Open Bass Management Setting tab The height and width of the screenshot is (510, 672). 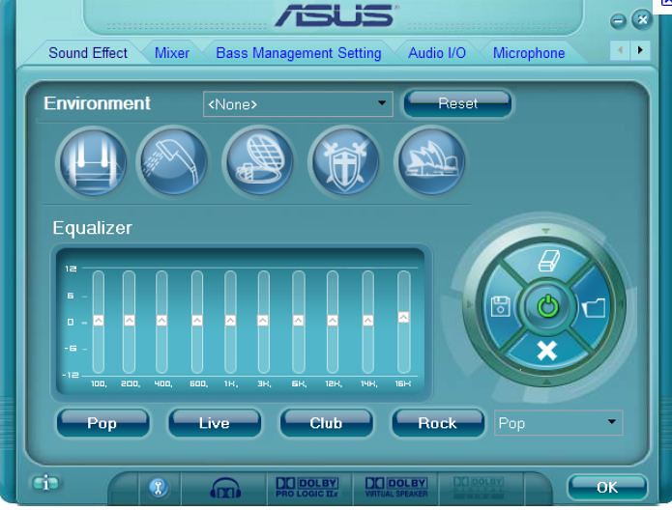pyautogui.click(x=299, y=53)
